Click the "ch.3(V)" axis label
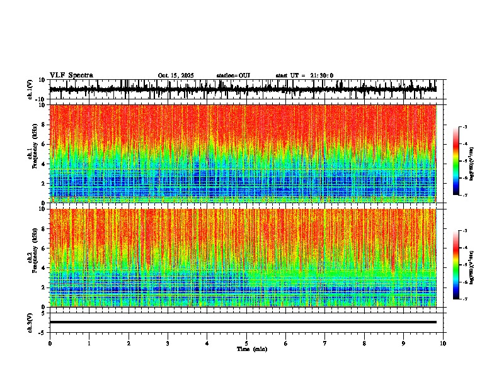This screenshot has width=499, height=385. (30, 323)
